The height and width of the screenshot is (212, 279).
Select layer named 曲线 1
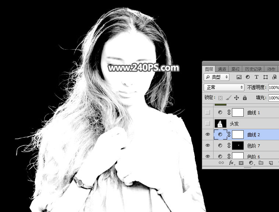point(254,113)
